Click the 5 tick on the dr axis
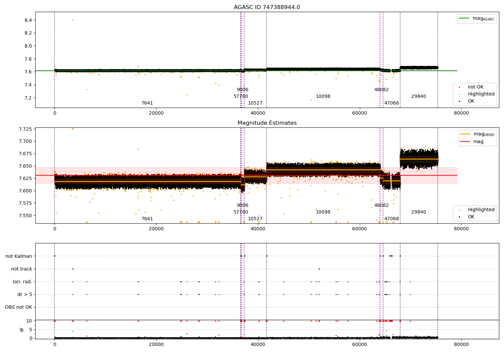 pyautogui.click(x=31, y=330)
